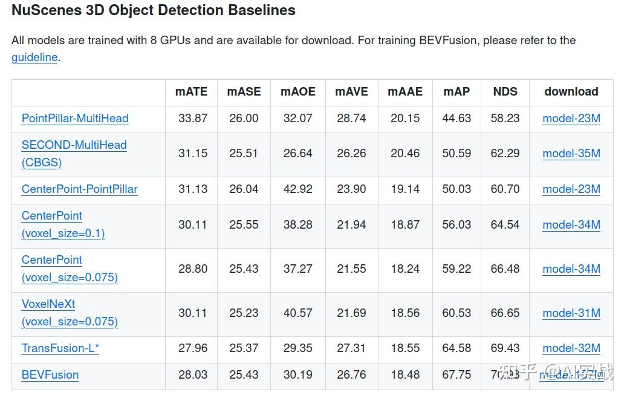Download the model-35M SECOND-MultiHead checkpoint
630x398 pixels.
coord(571,154)
